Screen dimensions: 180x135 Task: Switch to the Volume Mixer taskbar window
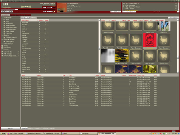click(x=52, y=134)
